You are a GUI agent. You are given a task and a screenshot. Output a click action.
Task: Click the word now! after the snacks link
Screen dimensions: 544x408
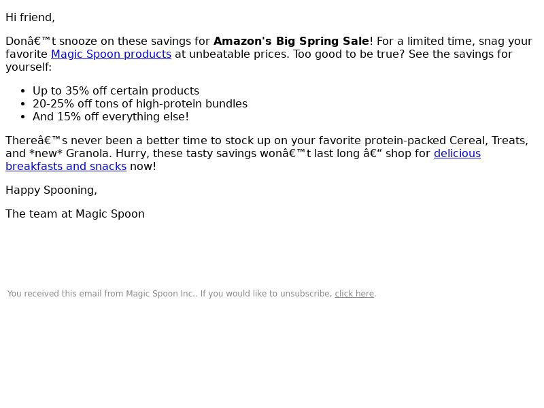(x=143, y=166)
